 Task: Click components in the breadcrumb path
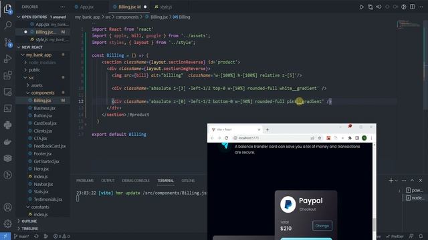127,17
